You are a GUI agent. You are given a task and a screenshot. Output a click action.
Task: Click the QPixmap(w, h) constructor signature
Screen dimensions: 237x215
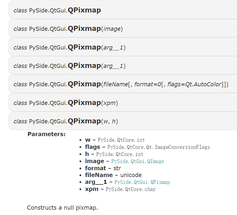[x=66, y=121]
